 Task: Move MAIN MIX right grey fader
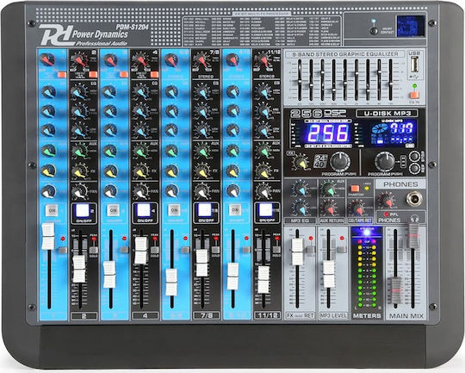point(413,236)
